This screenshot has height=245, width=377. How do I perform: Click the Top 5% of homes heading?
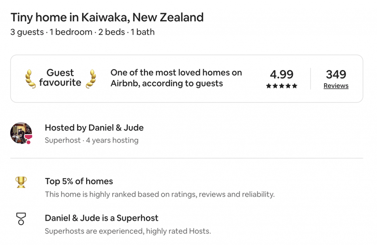pos(79,181)
